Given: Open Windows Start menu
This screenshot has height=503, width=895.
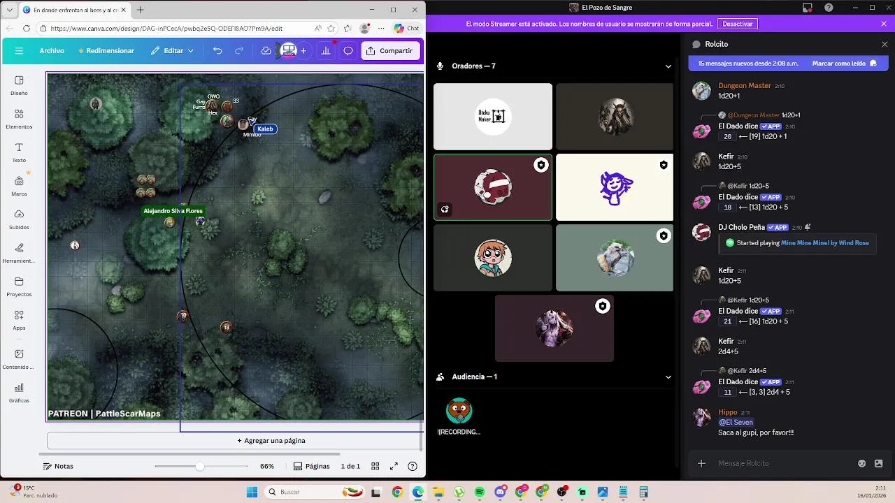Looking at the screenshot, I should (x=252, y=492).
